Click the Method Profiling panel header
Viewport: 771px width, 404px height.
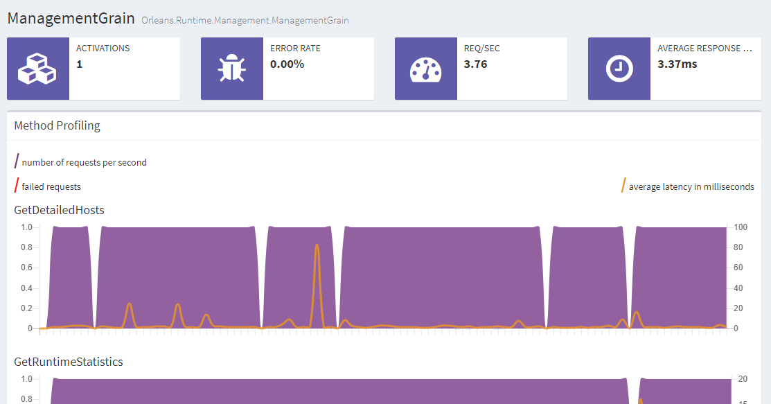(x=57, y=125)
